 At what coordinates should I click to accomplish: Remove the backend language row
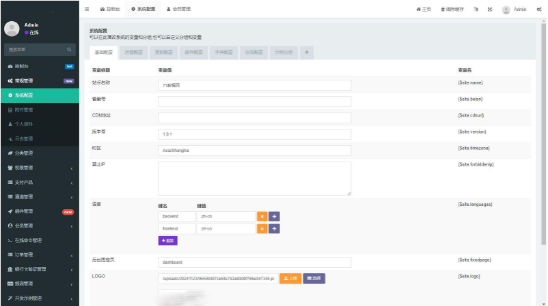pyautogui.click(x=261, y=217)
